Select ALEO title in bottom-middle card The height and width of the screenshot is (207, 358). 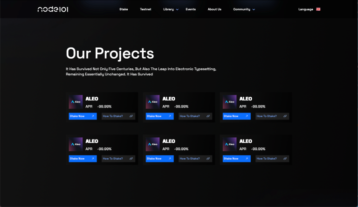coord(169,141)
